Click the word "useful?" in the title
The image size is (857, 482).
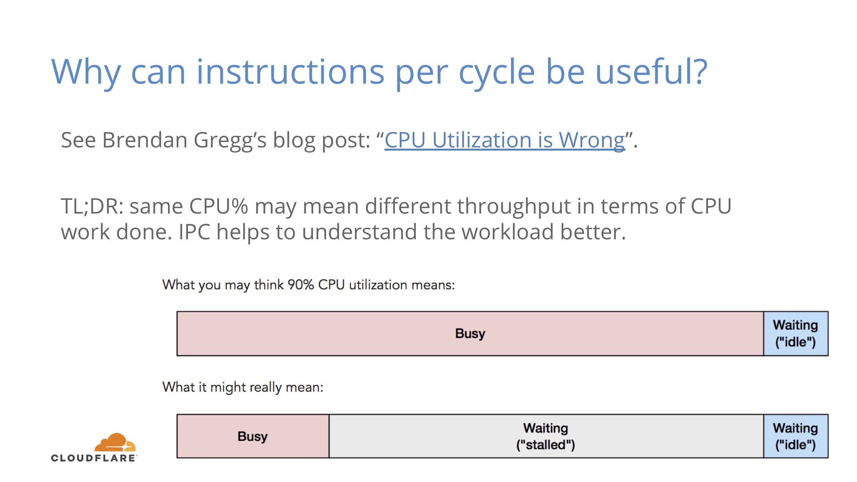(x=651, y=71)
